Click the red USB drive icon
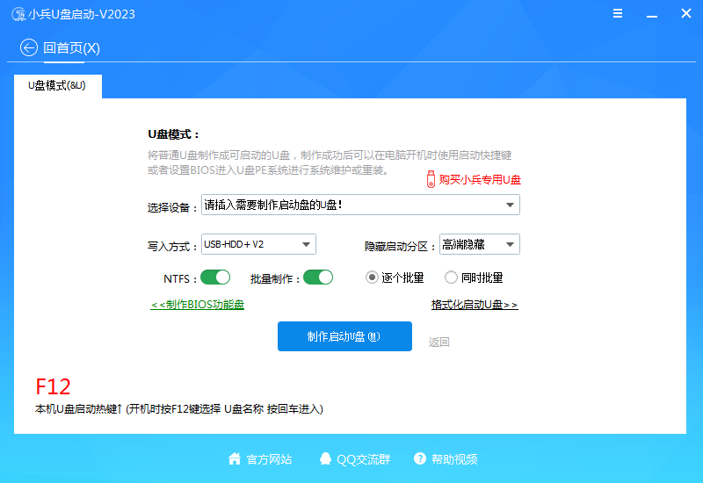 [x=431, y=179]
